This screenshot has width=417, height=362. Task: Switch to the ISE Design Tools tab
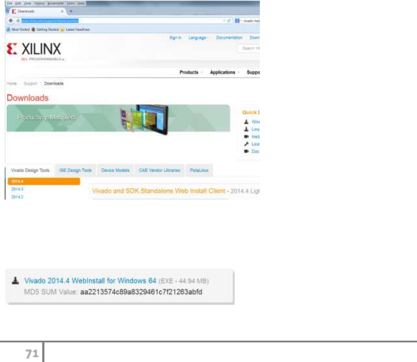(x=76, y=170)
